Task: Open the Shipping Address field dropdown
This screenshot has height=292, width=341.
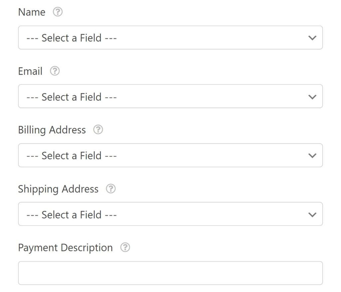Action: 170,214
